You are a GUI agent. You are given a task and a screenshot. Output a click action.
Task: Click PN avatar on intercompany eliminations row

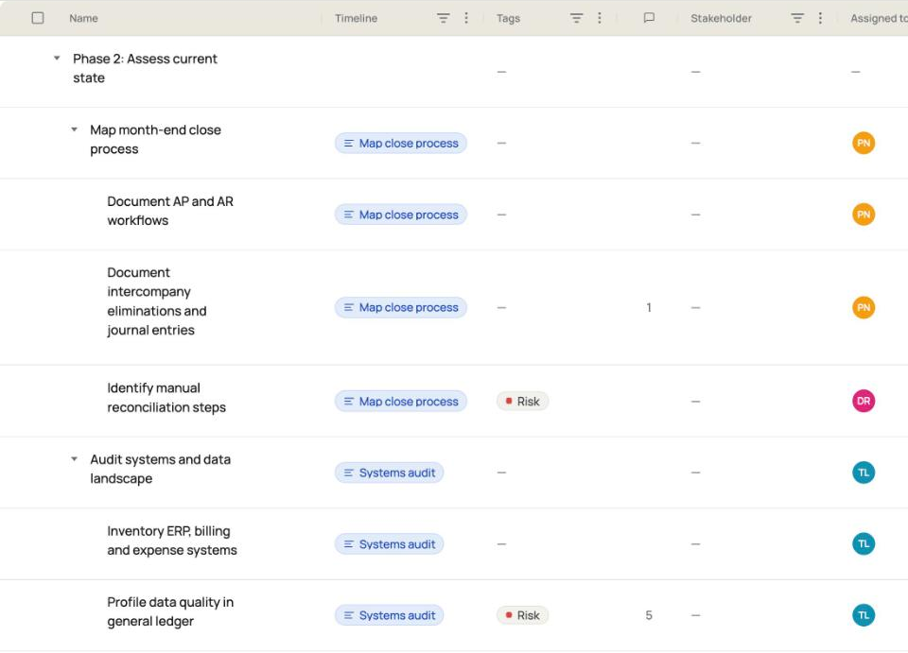[x=864, y=308]
